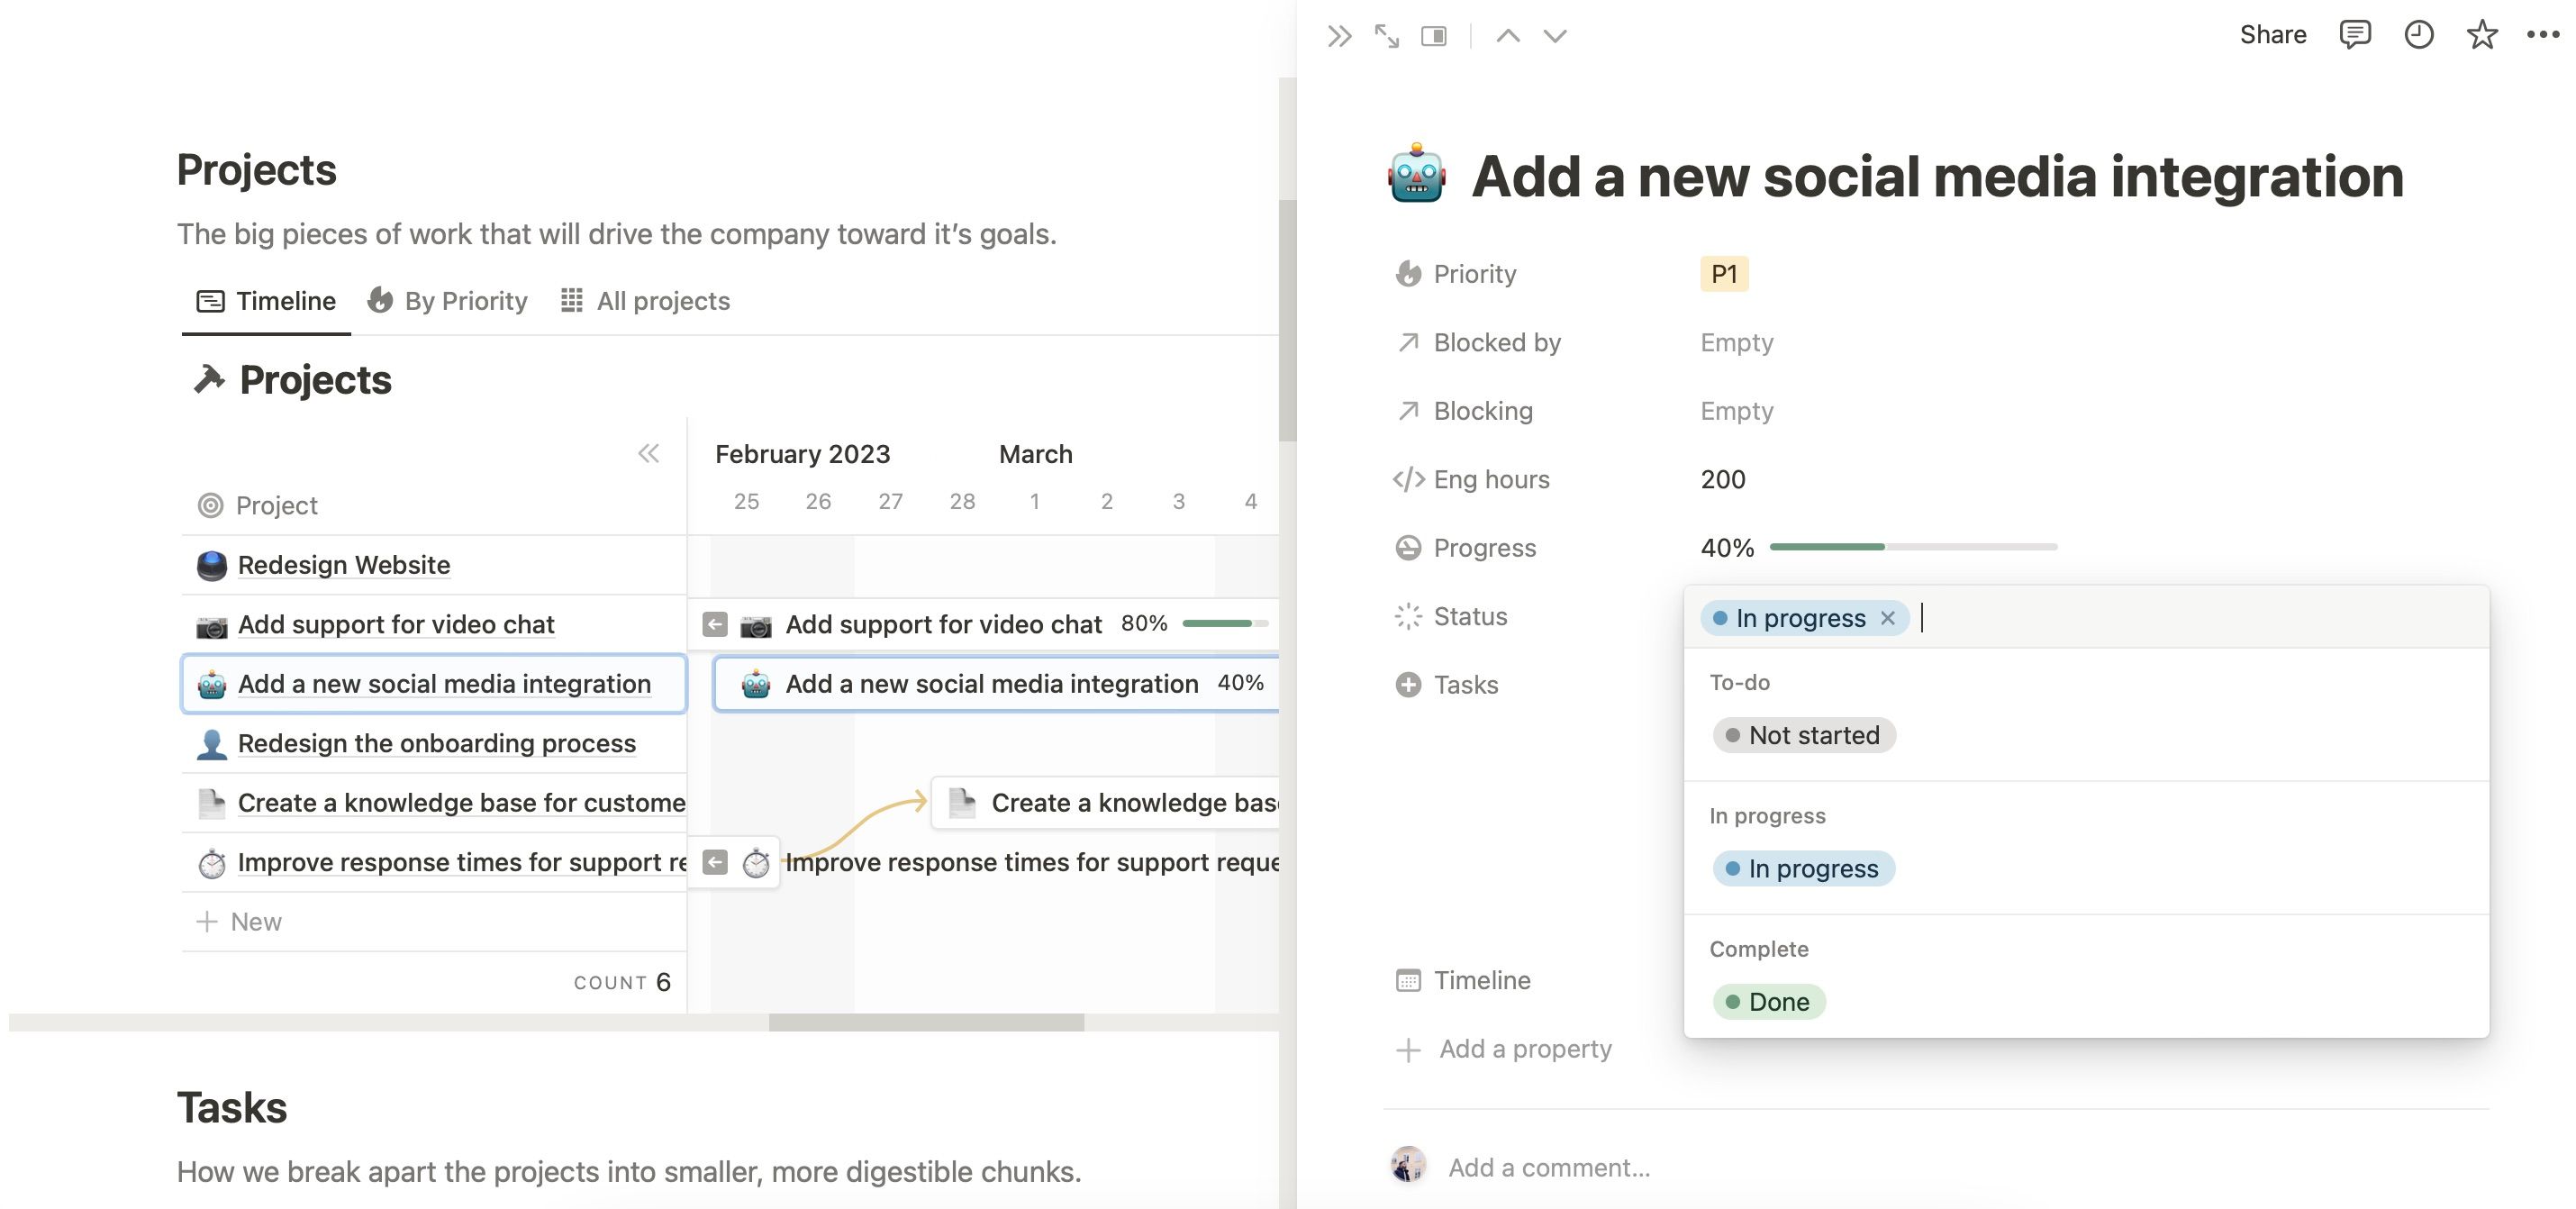This screenshot has height=1209, width=2576.
Task: Open page in full page view
Action: click(1386, 36)
